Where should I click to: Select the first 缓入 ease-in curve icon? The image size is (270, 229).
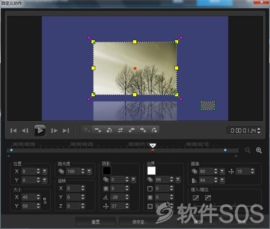point(196,198)
